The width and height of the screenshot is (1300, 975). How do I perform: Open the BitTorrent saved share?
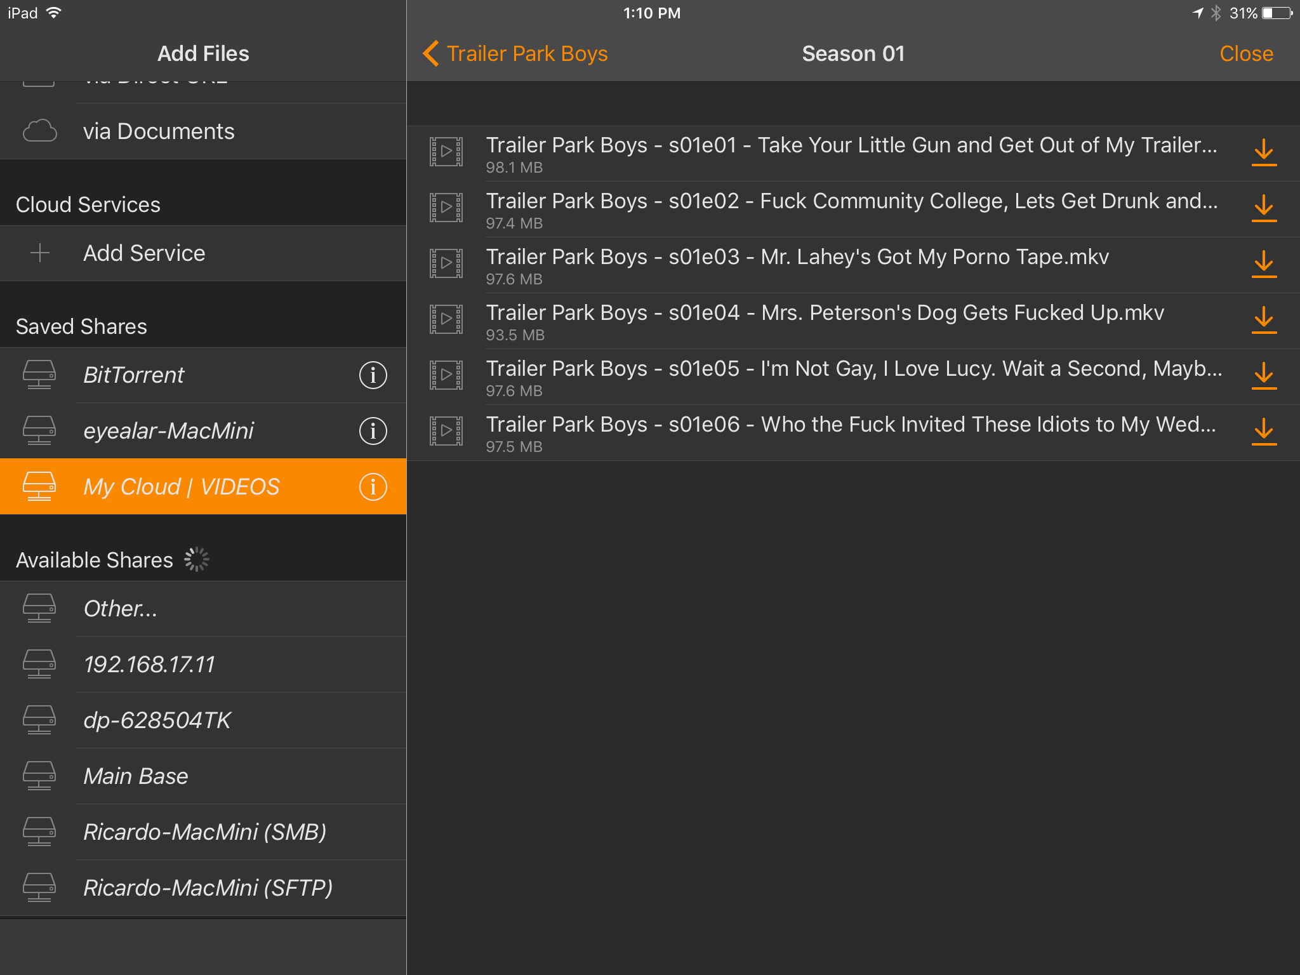[x=134, y=375]
